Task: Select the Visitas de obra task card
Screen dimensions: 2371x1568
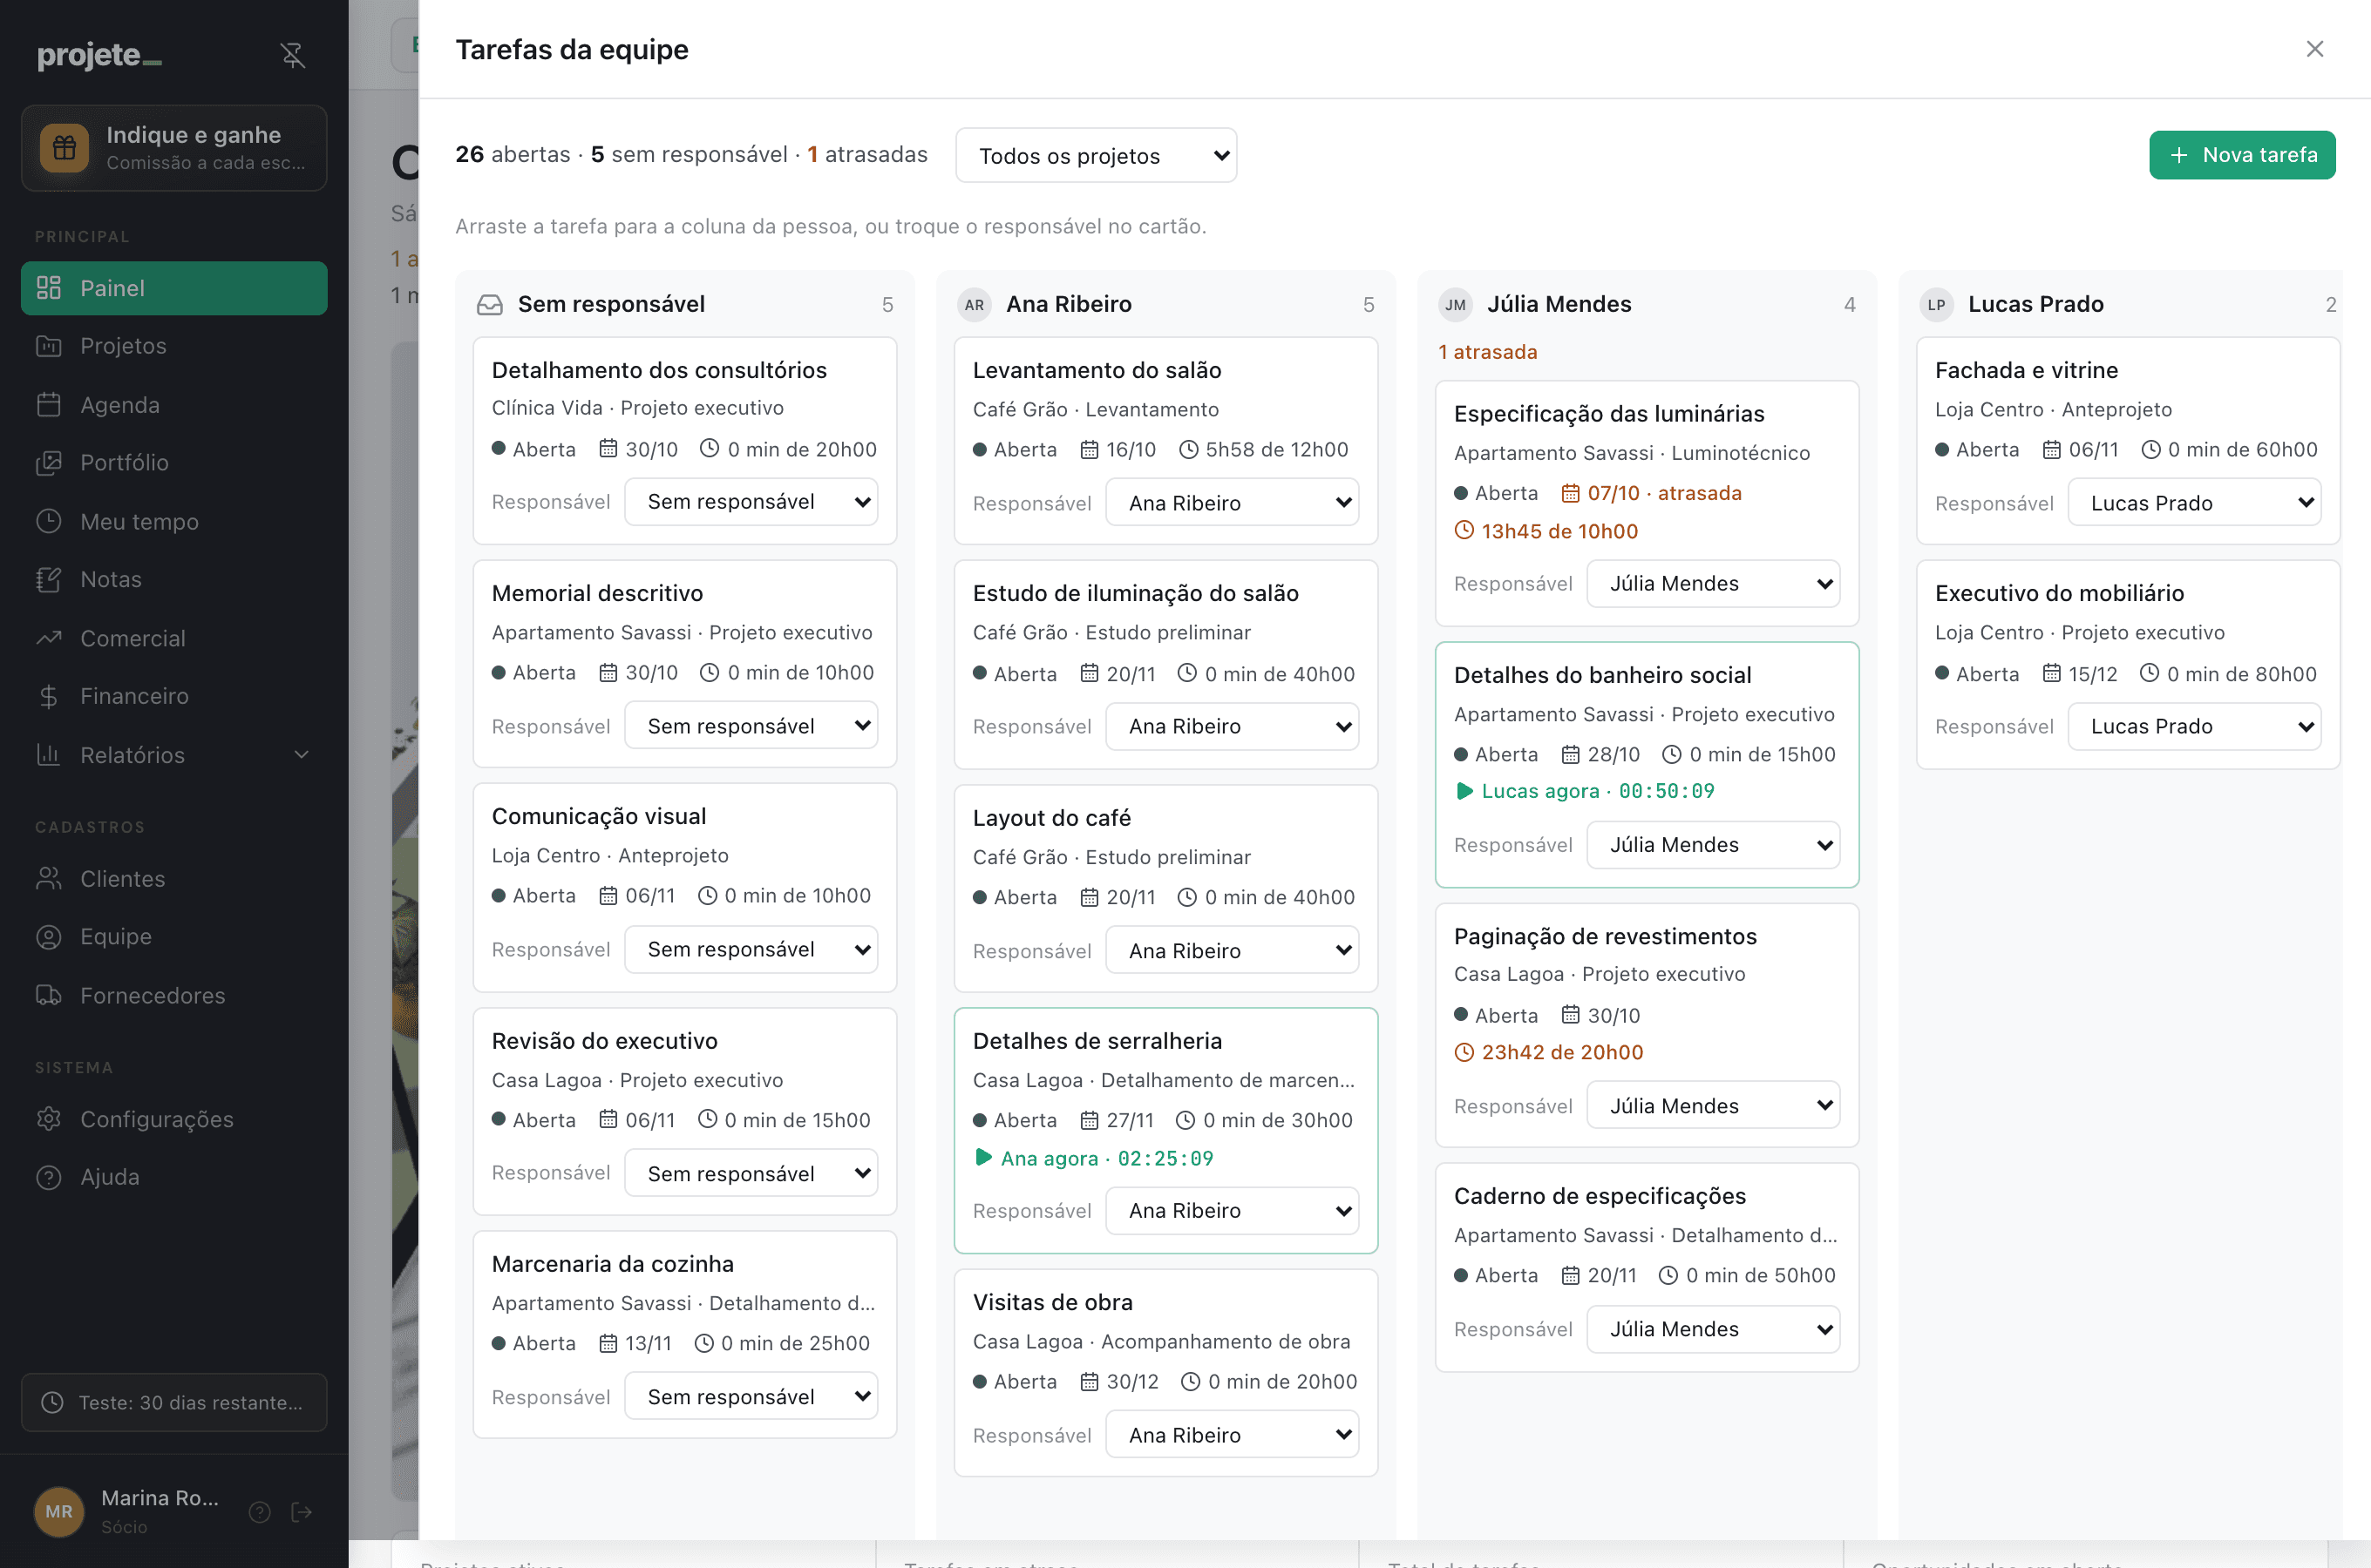Action: point(1165,1372)
